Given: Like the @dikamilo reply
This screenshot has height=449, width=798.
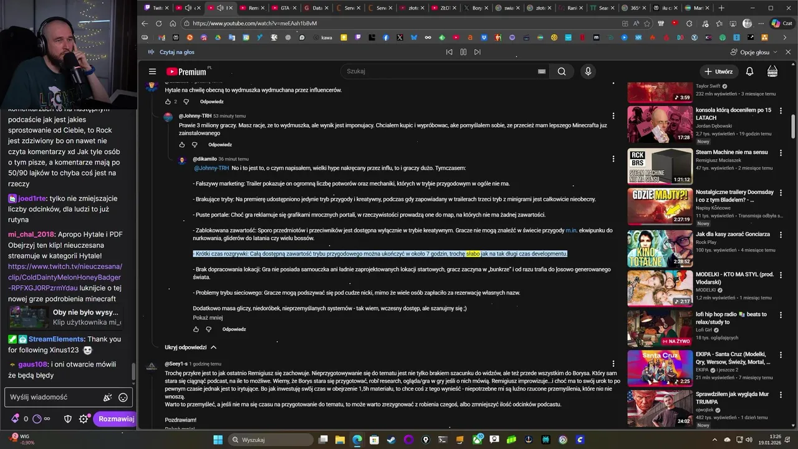Looking at the screenshot, I should (x=196, y=329).
